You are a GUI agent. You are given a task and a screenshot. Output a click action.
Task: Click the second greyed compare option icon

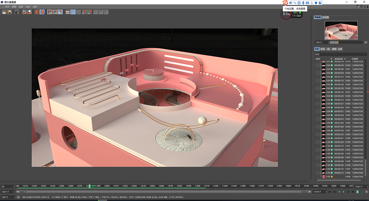click(x=101, y=12)
